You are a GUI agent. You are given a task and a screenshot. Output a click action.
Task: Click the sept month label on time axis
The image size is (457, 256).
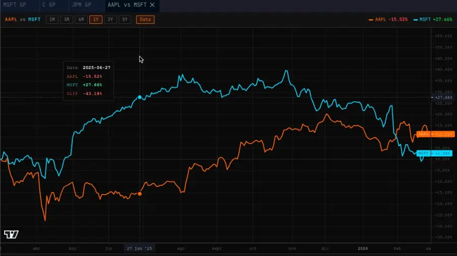(x=216, y=248)
